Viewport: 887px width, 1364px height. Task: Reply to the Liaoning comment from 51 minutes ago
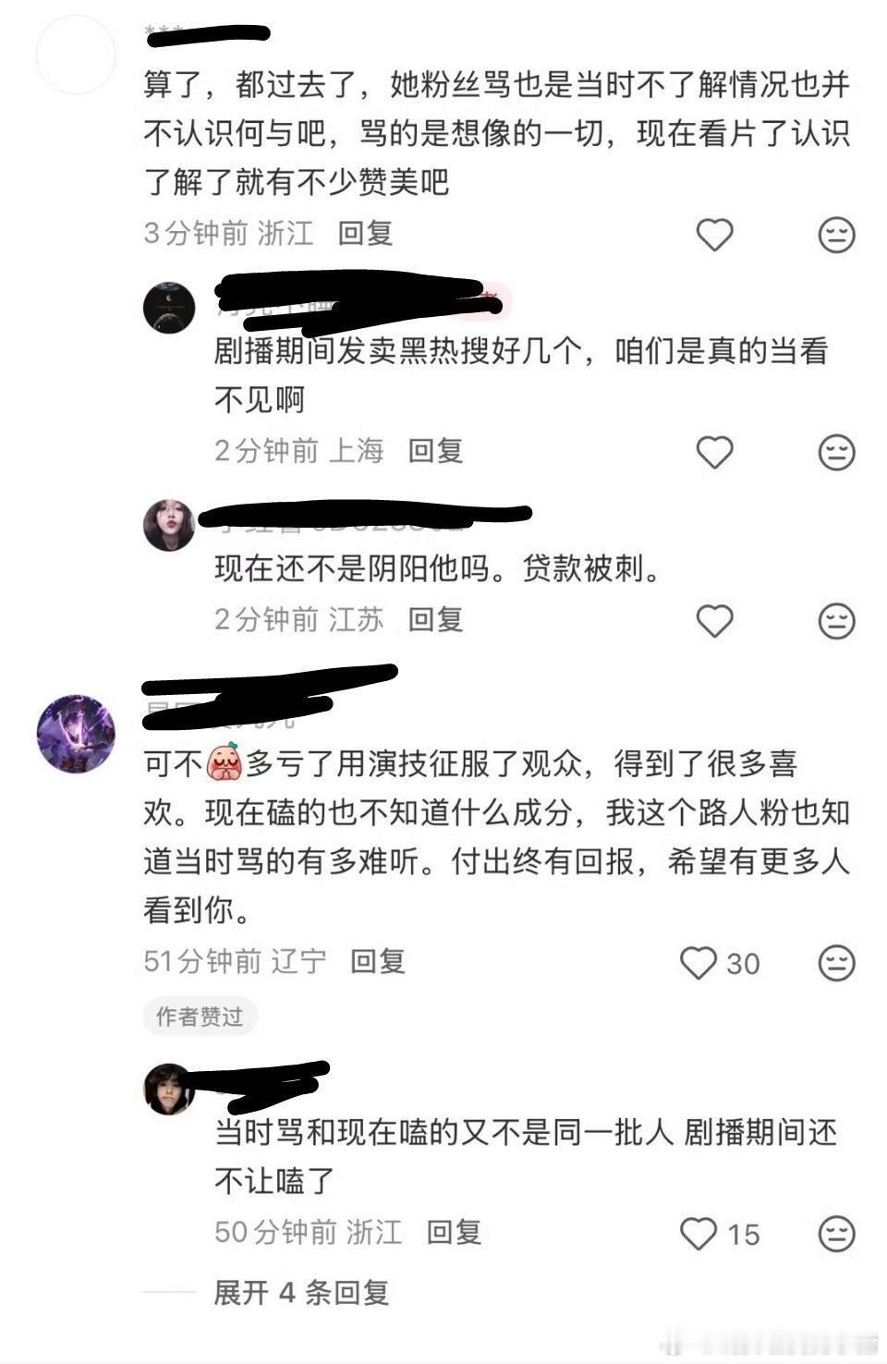click(x=378, y=961)
